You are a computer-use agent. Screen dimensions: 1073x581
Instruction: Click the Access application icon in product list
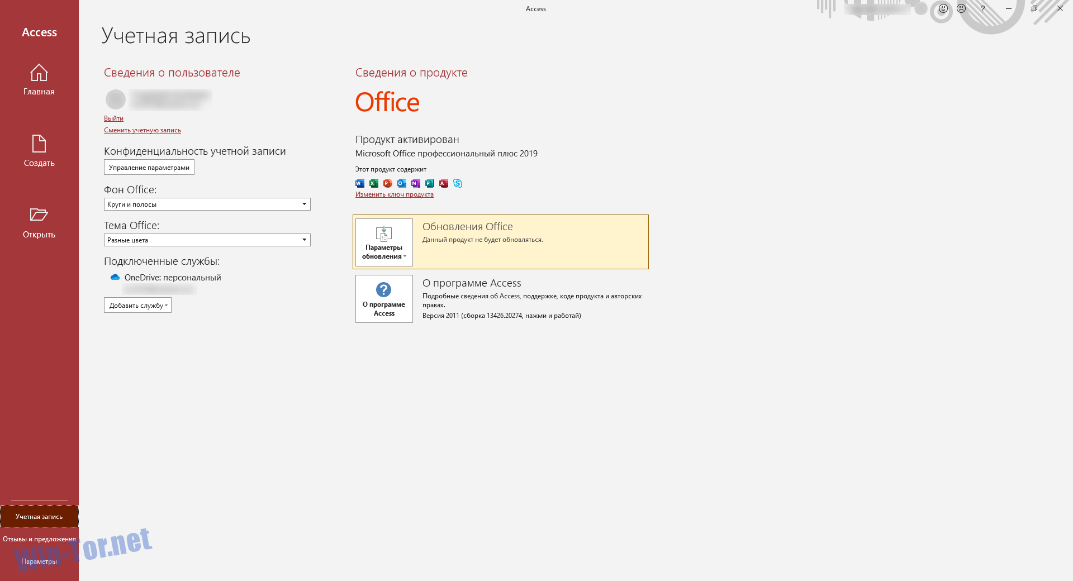pos(444,183)
